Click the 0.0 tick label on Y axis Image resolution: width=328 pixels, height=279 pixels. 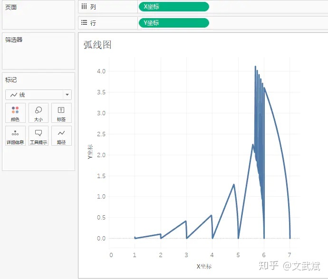click(101, 239)
